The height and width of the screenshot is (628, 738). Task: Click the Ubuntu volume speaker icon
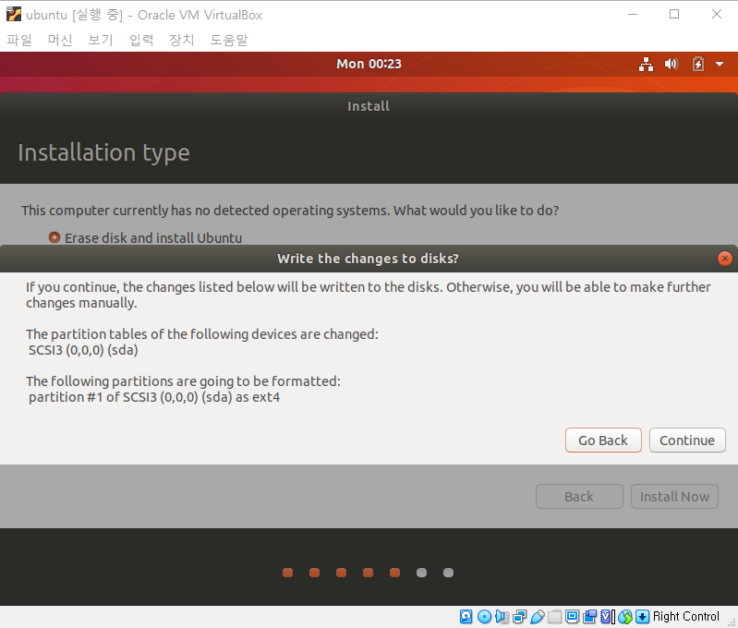[x=671, y=64]
